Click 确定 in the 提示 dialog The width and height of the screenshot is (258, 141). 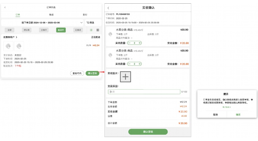pos(238,115)
